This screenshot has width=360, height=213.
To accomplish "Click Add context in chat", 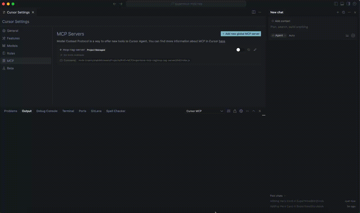I will (281, 21).
